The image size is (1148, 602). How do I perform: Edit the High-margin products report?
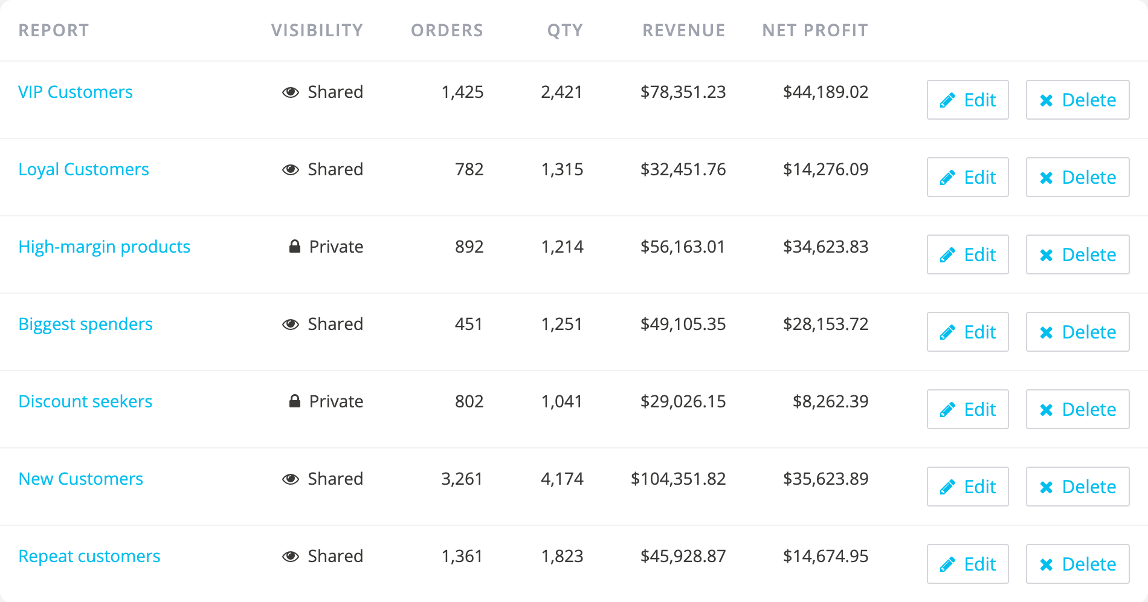click(968, 254)
